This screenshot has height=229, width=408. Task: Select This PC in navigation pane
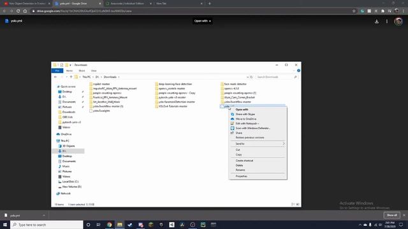pyautogui.click(x=65, y=141)
